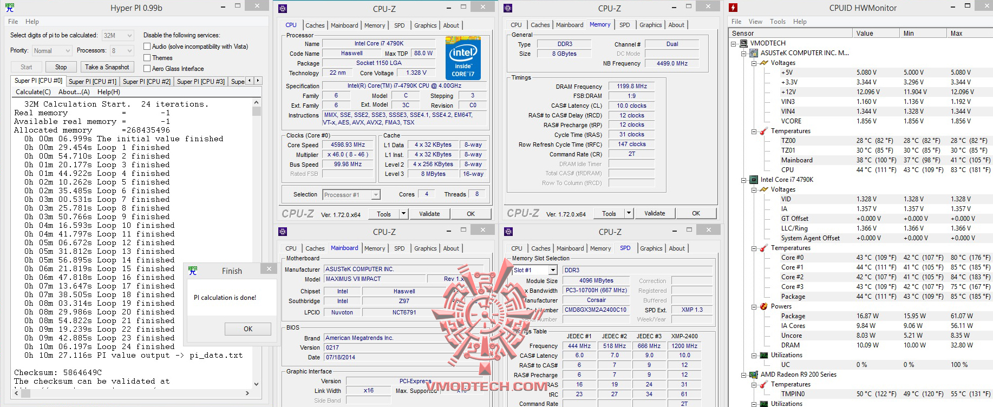
Task: Click CPU-Z icon in Memory Timings window title bar
Action: 508,8
